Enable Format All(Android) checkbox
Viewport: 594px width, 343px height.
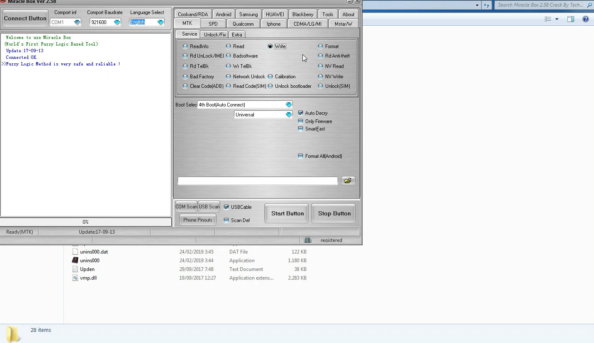(x=301, y=156)
